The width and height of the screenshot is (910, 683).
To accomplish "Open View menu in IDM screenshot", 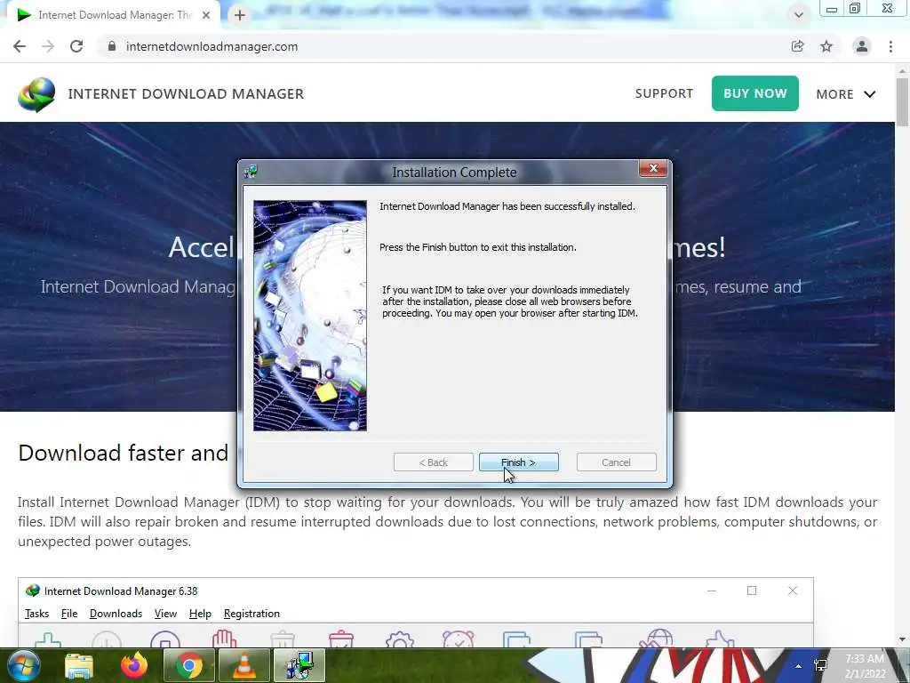I will click(x=165, y=614).
